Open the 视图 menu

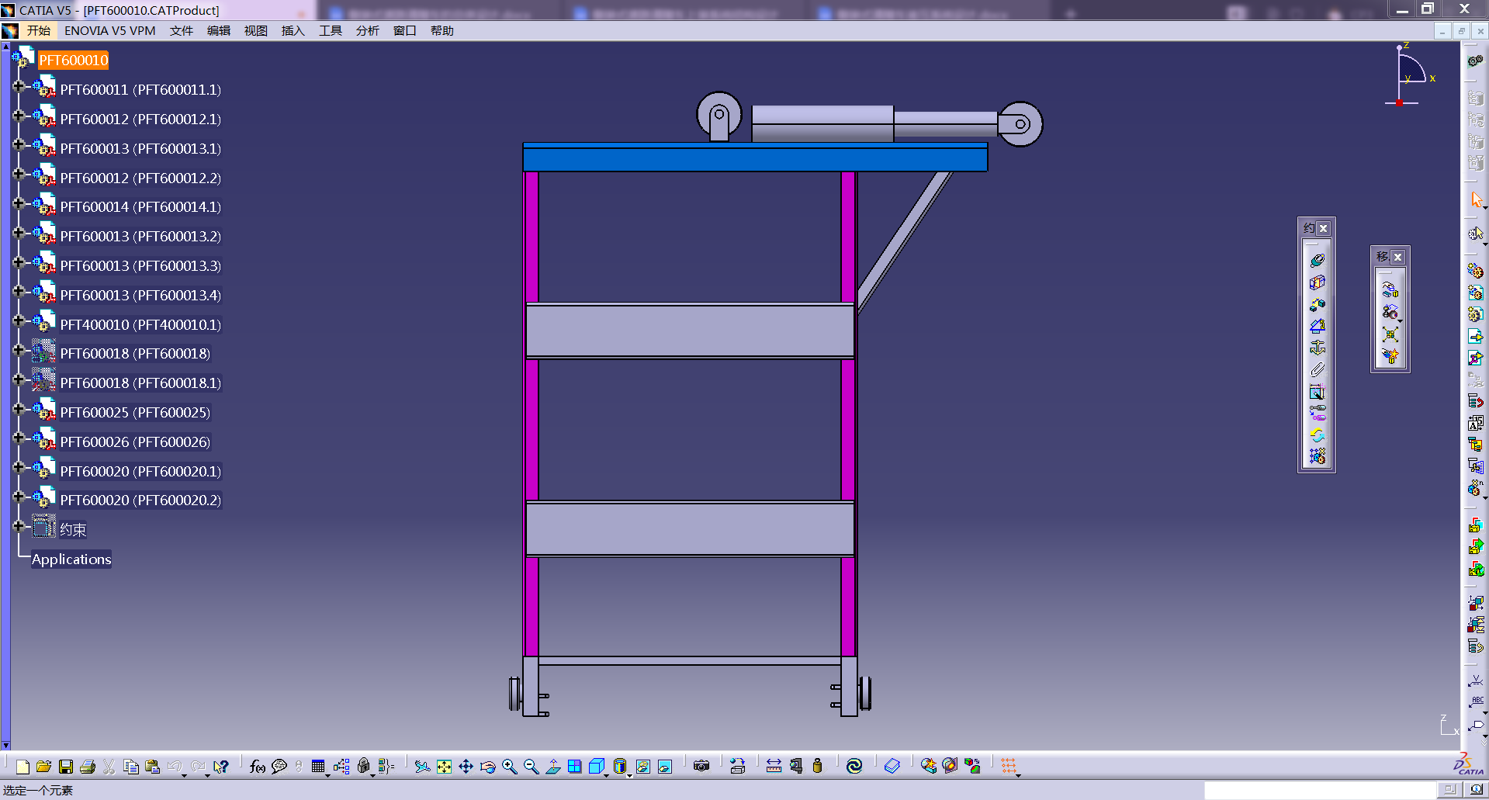pos(256,31)
